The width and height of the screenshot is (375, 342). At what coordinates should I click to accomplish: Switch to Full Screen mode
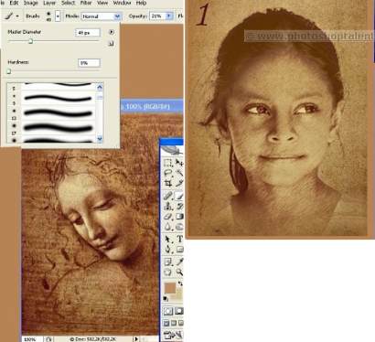tap(180, 323)
